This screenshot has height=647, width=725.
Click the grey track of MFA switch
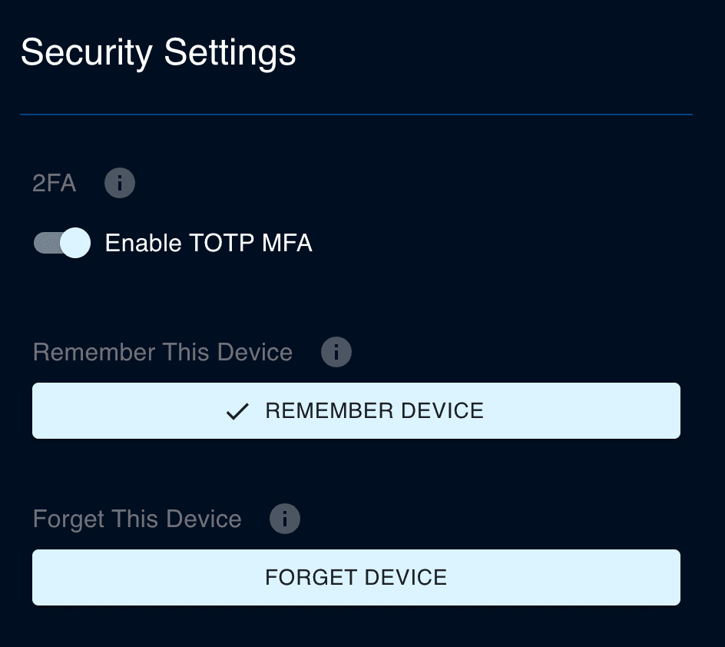[x=45, y=244]
